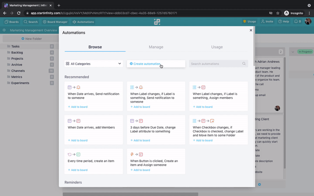This screenshot has height=196, width=314.
Task: Add 'Every time period, create an item' to board
Action: click(x=78, y=170)
